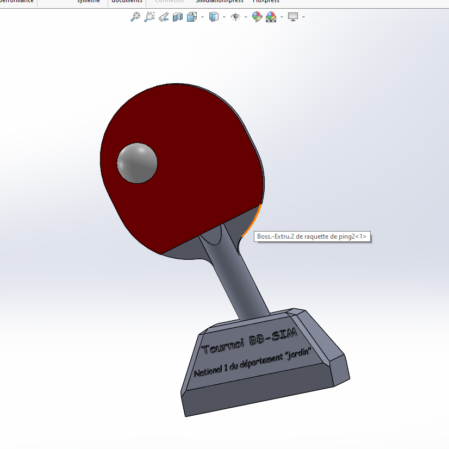Expand the Apply Scene dropdown arrow
Image resolution: width=449 pixels, height=449 pixels.
[280, 17]
